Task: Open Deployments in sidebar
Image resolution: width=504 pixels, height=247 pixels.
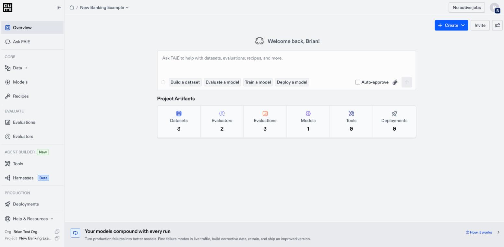Action: (x=32, y=204)
